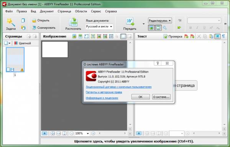
Task: Toggle the dashed selection frame tool
Action: [x=123, y=36]
